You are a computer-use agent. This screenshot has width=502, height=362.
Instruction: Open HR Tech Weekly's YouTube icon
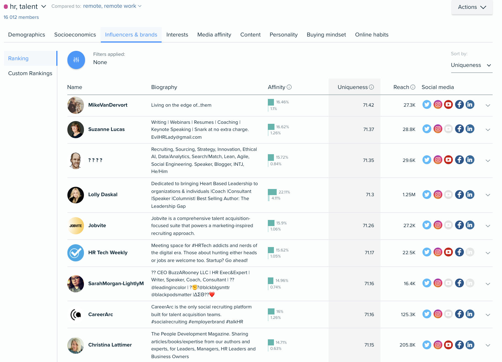(x=448, y=252)
